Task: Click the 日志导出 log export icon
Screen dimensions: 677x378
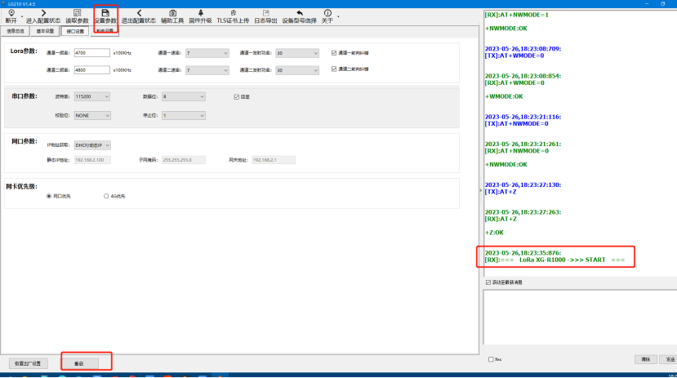Action: point(266,13)
